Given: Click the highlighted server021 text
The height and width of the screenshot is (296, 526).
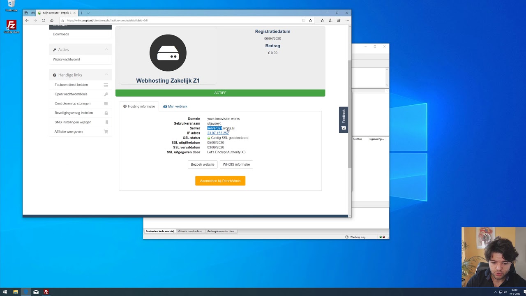Looking at the screenshot, I should 215,128.
